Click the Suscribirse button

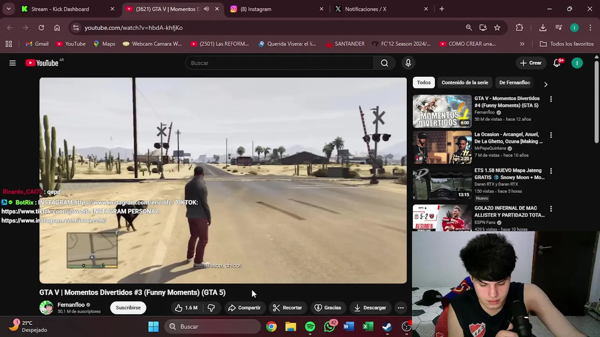128,308
